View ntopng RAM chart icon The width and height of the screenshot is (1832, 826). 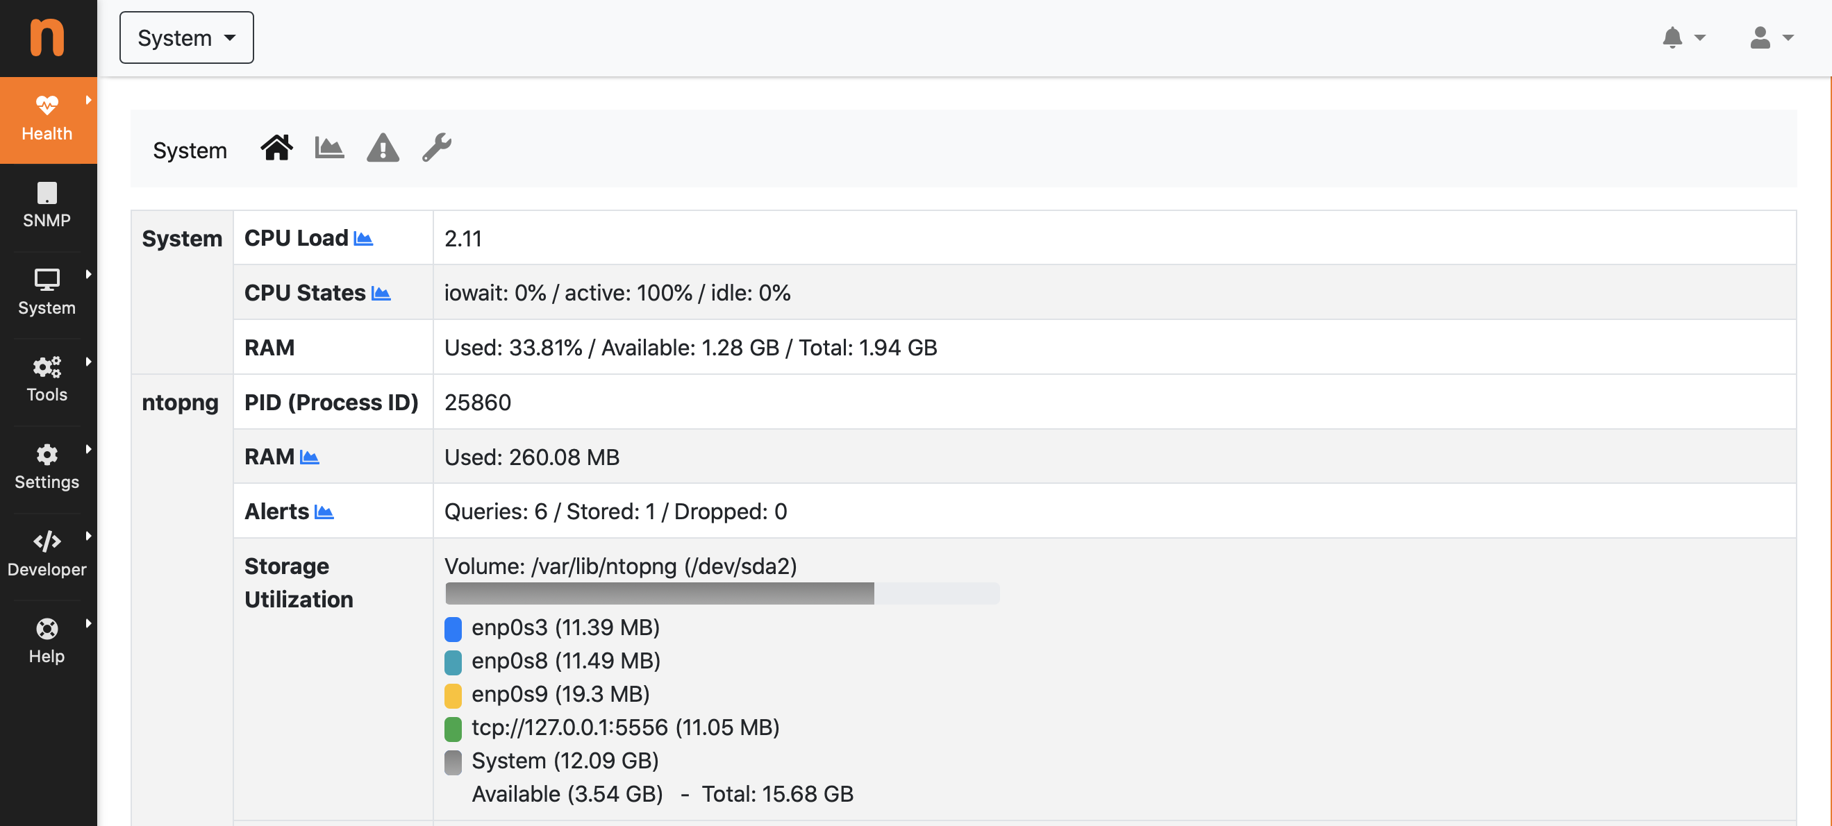point(309,457)
